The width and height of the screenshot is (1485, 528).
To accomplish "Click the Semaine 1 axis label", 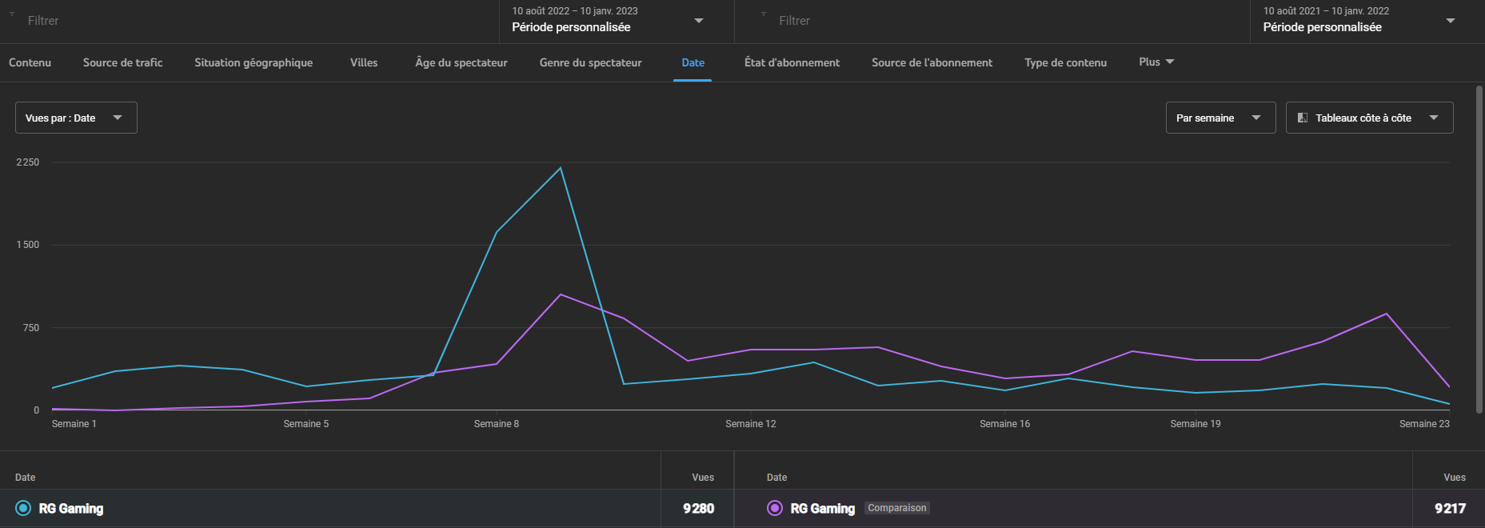I will coord(74,424).
